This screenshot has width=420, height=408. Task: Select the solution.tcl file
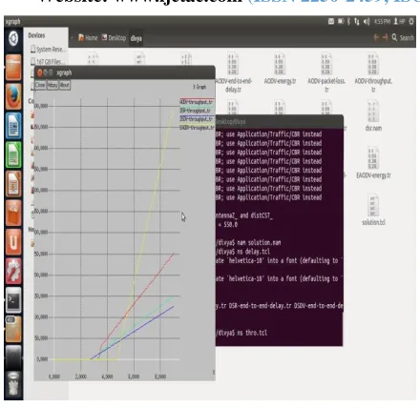pyautogui.click(x=373, y=210)
